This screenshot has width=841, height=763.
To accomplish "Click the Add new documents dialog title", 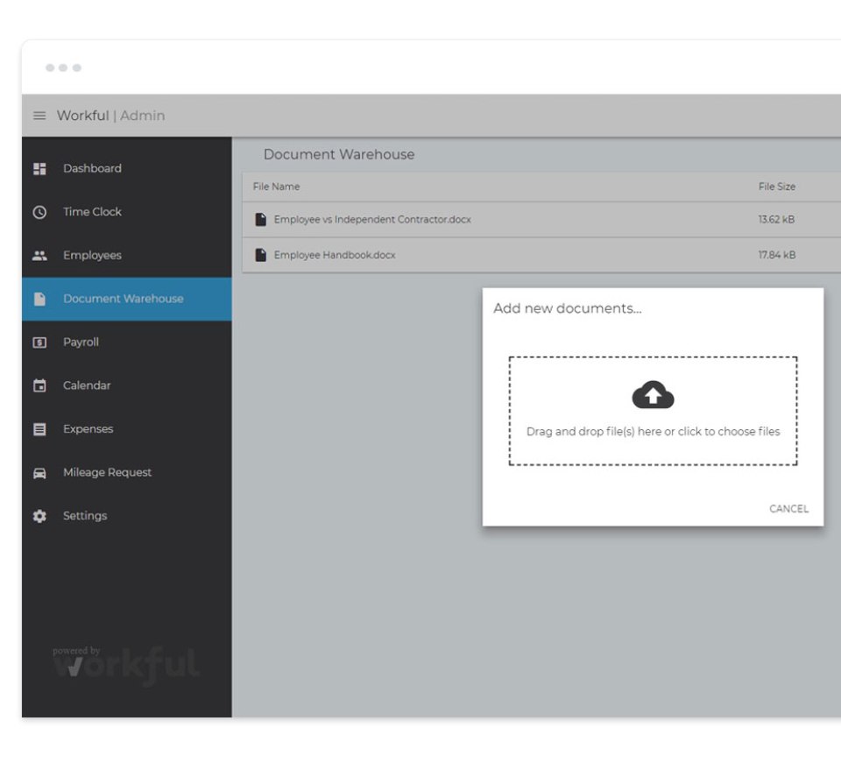I will [x=568, y=308].
